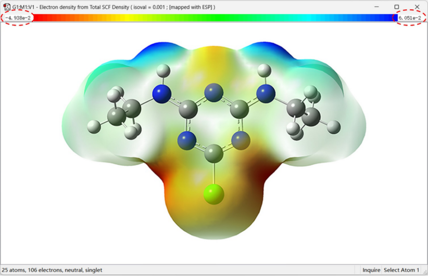Select the top center ring nitrogen atom
The height and width of the screenshot is (276, 428).
pos(213,93)
